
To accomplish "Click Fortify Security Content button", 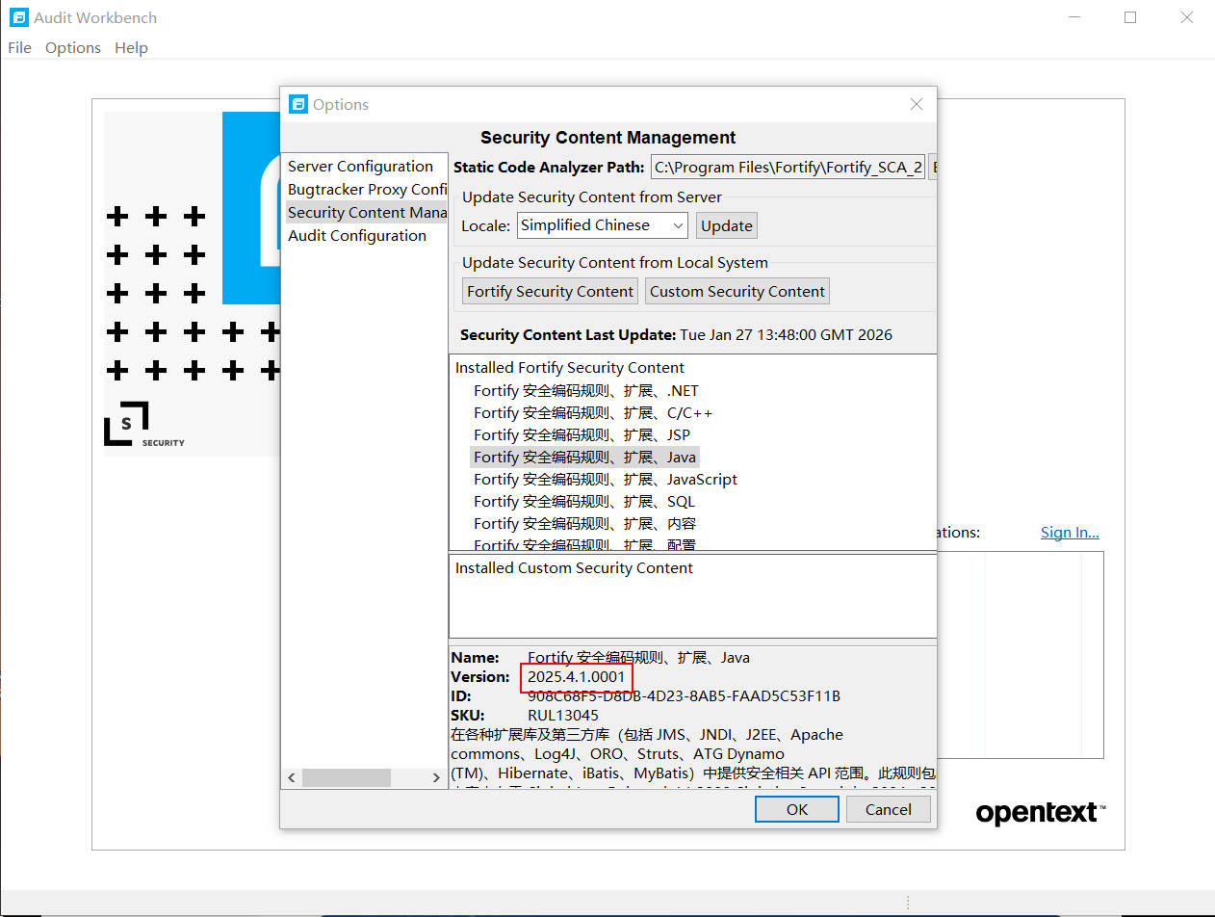I will coord(550,291).
